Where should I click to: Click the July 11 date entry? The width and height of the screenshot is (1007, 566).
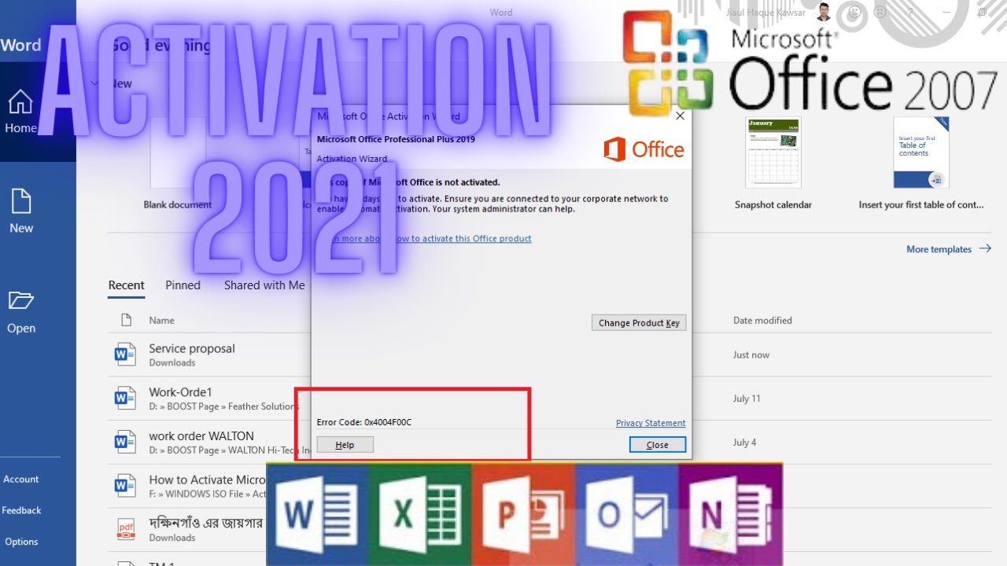click(x=747, y=399)
